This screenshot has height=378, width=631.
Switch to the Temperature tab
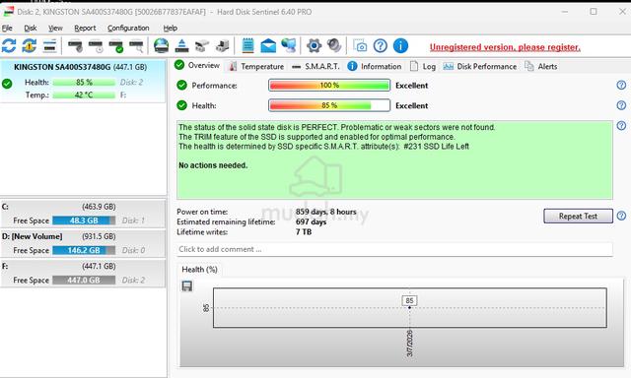point(256,66)
